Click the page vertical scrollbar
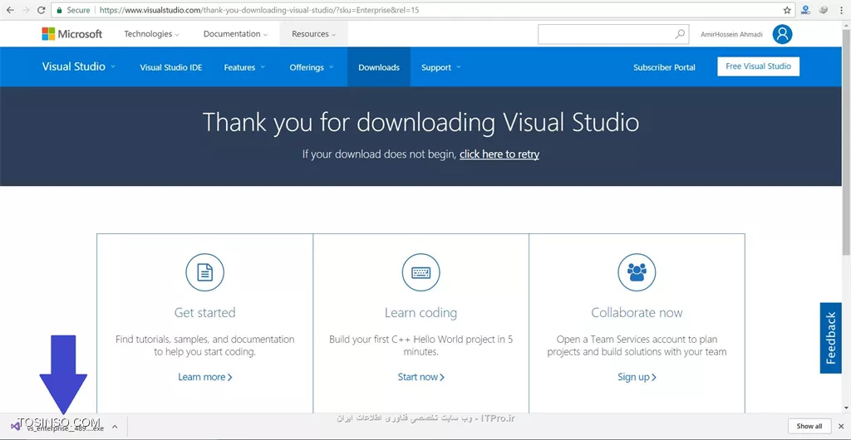 click(846, 144)
